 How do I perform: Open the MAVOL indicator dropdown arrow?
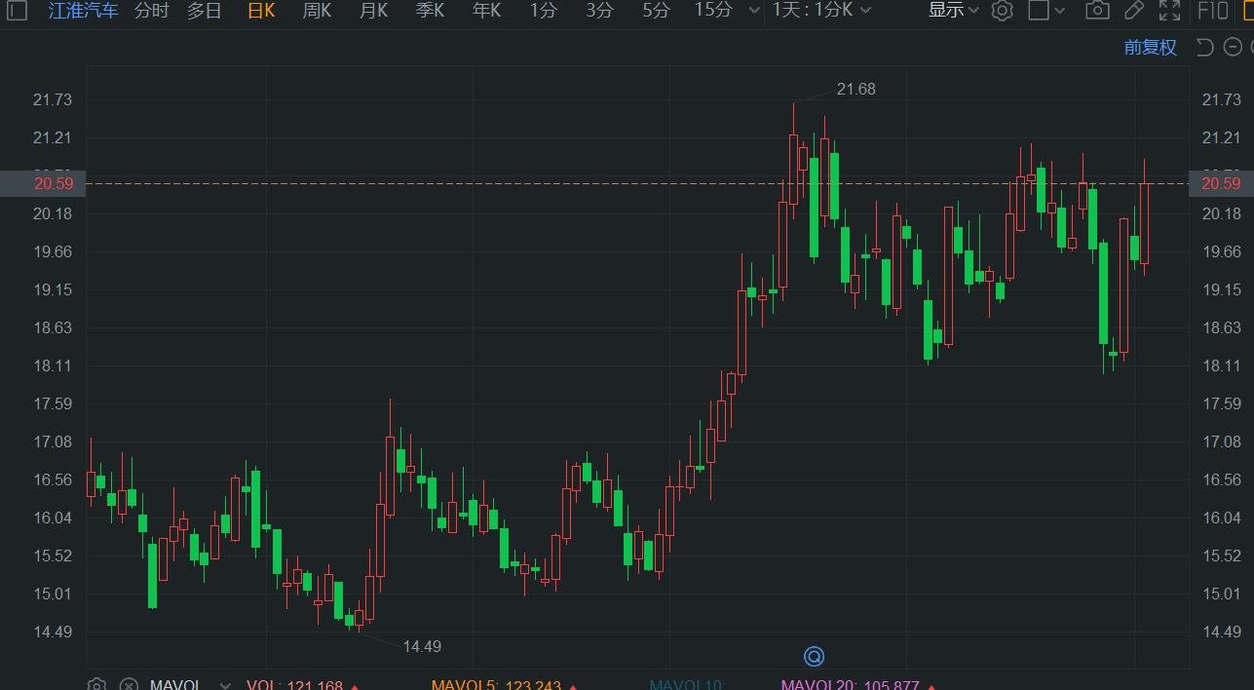coord(226,685)
